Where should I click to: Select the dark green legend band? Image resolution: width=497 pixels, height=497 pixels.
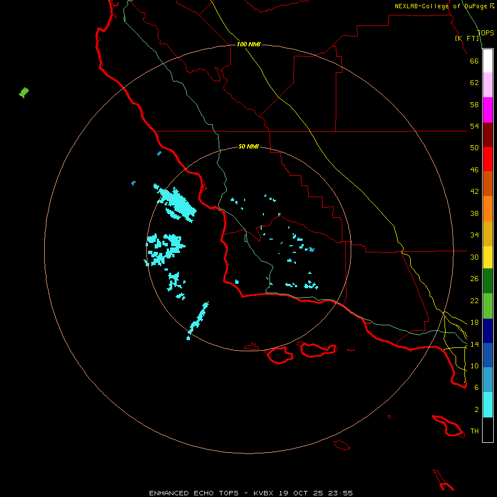[488, 281]
